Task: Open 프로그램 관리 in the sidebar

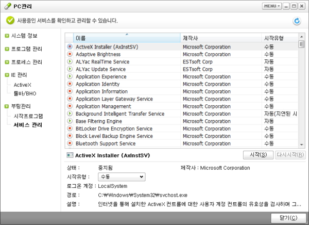Action: click(x=27, y=50)
